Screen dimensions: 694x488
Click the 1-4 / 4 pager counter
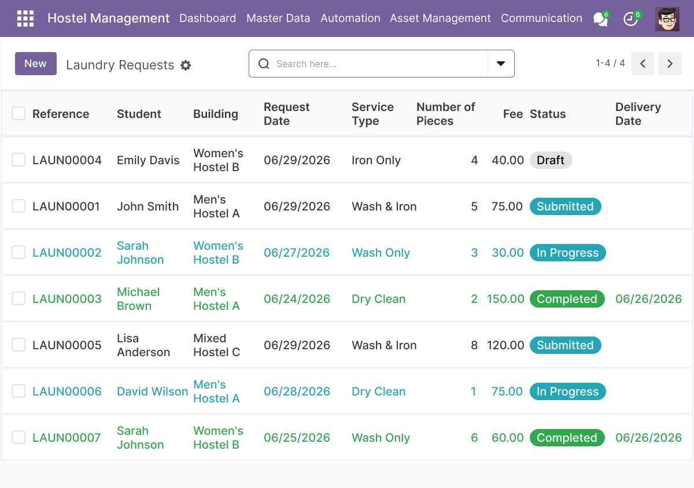coord(610,63)
